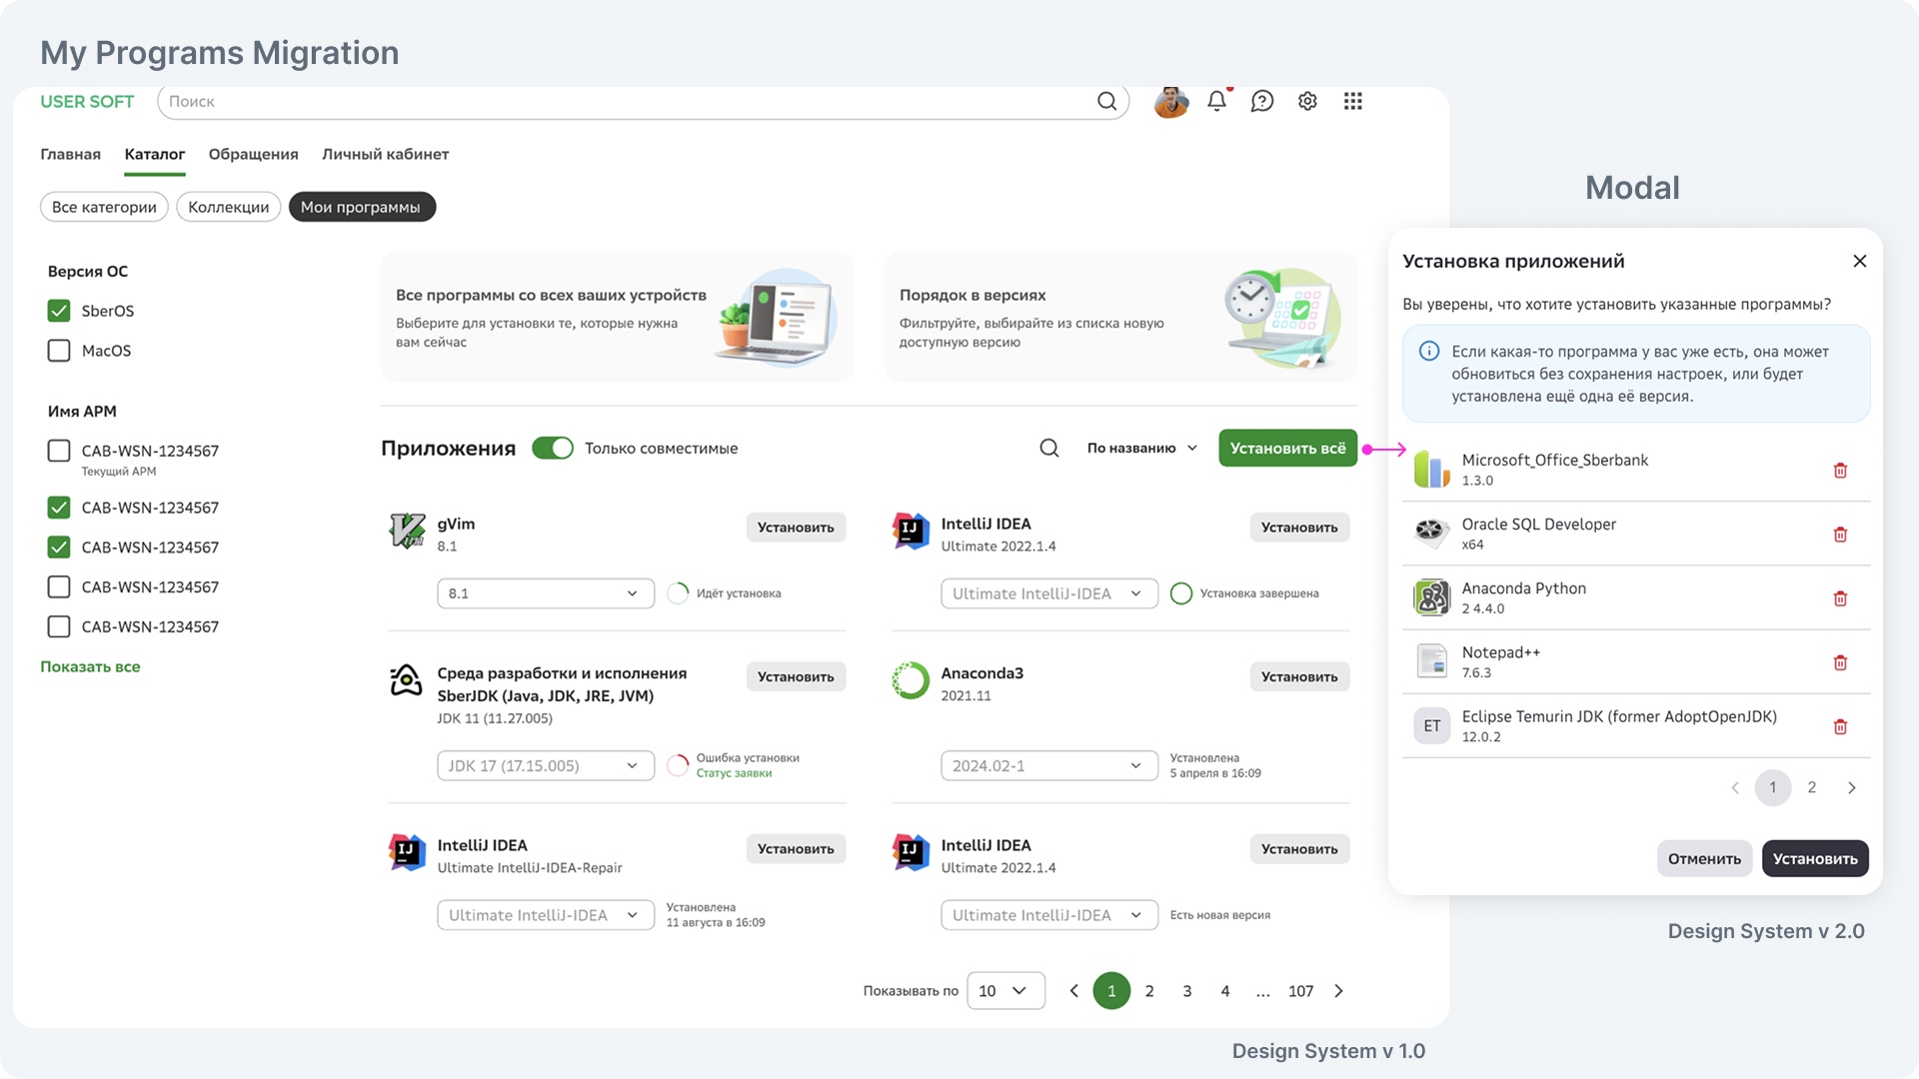Open the items per page dropdown showing 10
The image size is (1919, 1079).
point(1004,991)
